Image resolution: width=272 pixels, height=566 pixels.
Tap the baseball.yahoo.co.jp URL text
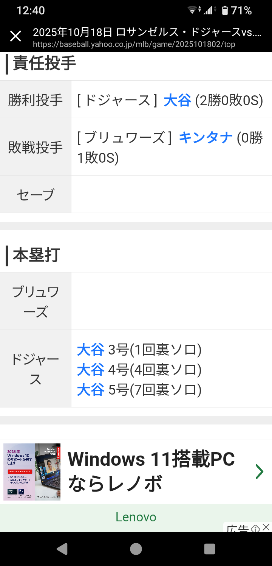(134, 44)
